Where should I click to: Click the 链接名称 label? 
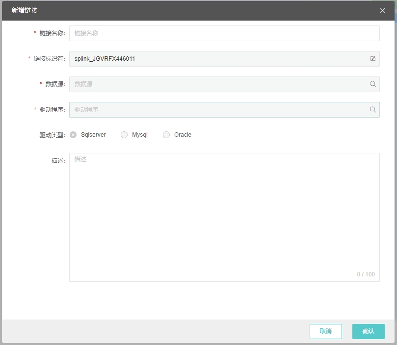[53, 33]
